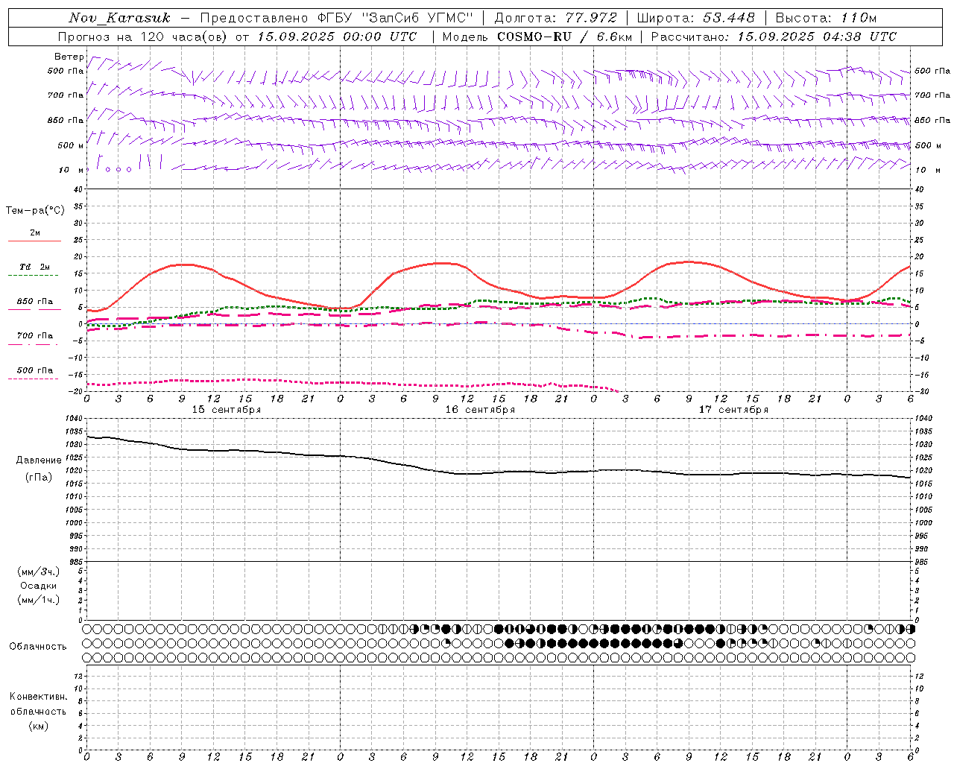
Task: Click the Облачность panel label
Action: pyautogui.click(x=38, y=646)
